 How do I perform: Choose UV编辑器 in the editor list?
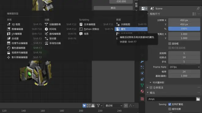pos(24,34)
